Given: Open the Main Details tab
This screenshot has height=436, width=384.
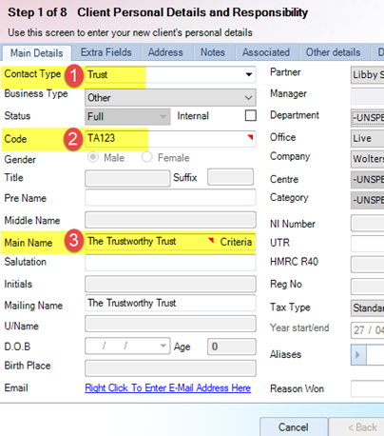Looking at the screenshot, I should point(37,52).
